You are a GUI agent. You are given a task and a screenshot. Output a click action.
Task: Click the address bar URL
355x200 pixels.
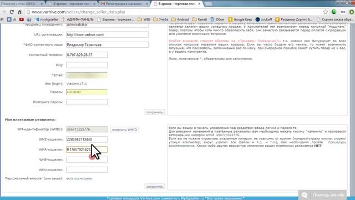pyautogui.click(x=78, y=12)
